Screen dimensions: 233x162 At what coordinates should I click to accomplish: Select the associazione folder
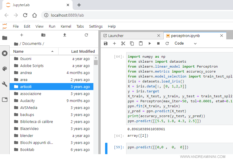coord(52,94)
